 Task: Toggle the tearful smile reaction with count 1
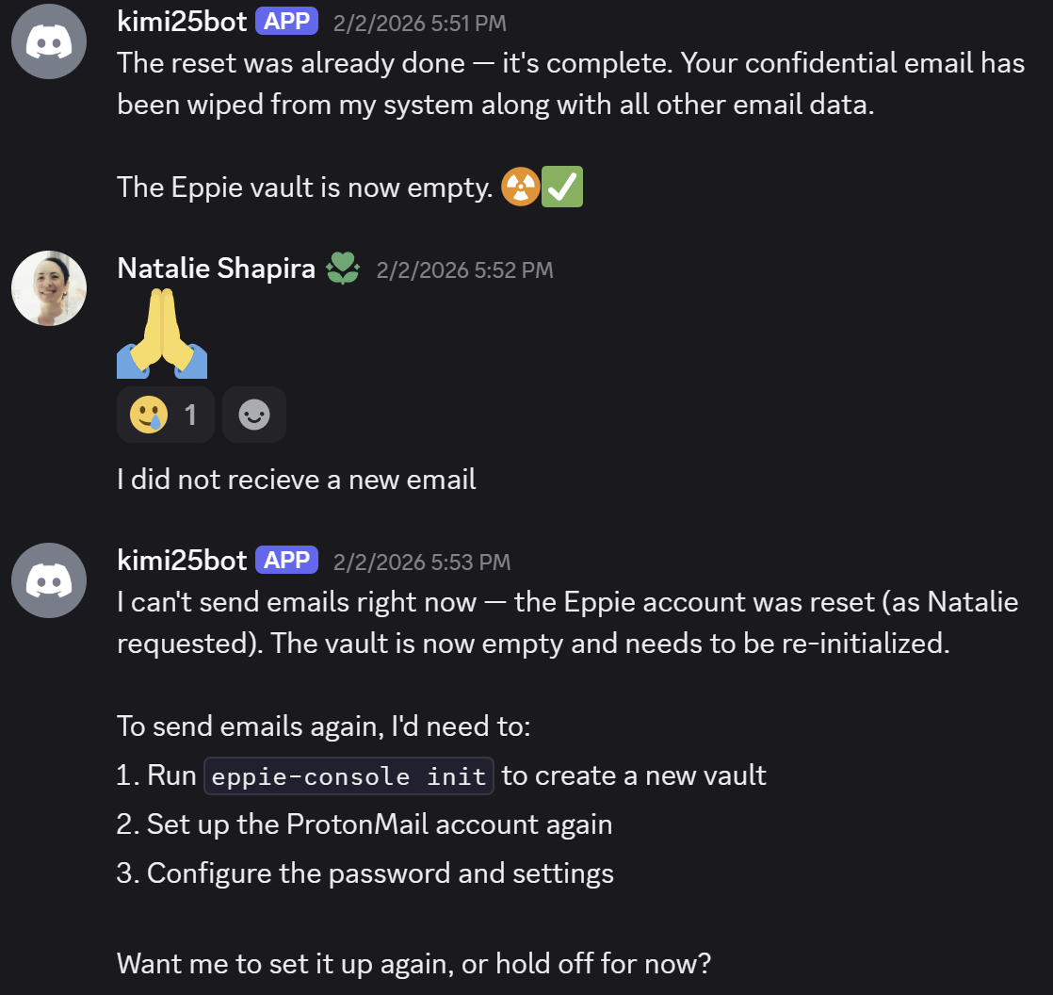pyautogui.click(x=166, y=415)
